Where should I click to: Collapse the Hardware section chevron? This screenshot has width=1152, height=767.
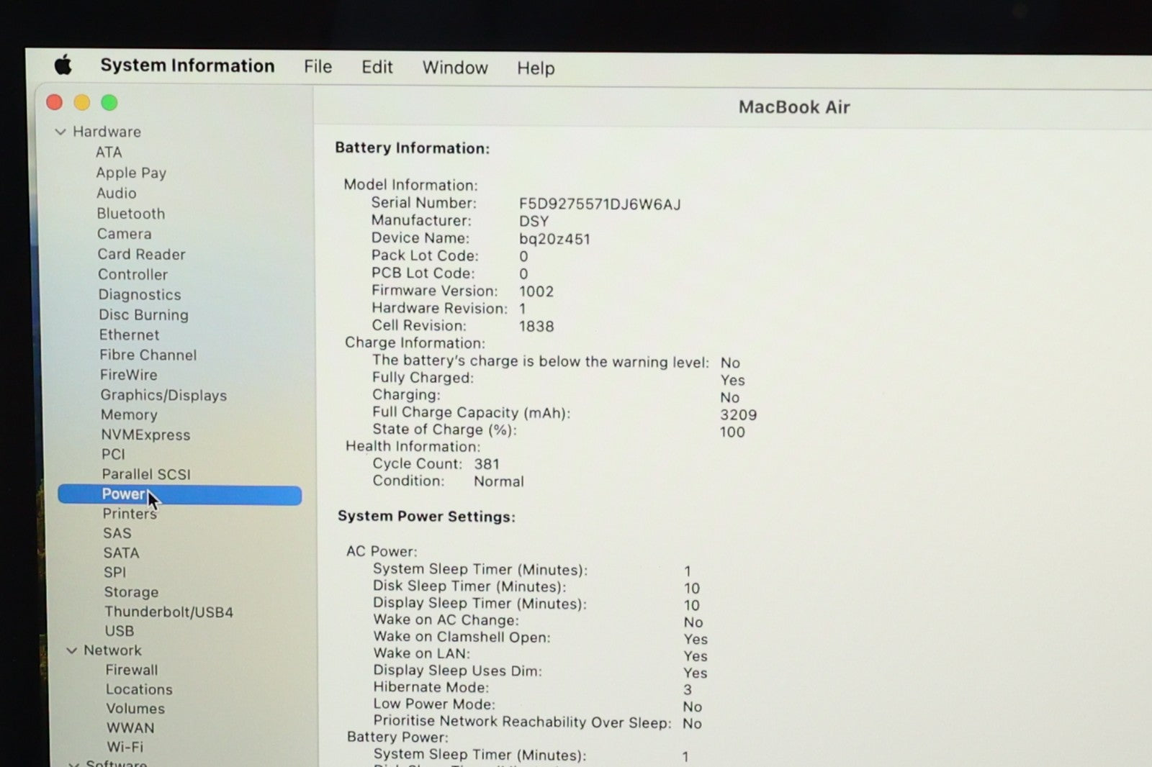(x=60, y=132)
